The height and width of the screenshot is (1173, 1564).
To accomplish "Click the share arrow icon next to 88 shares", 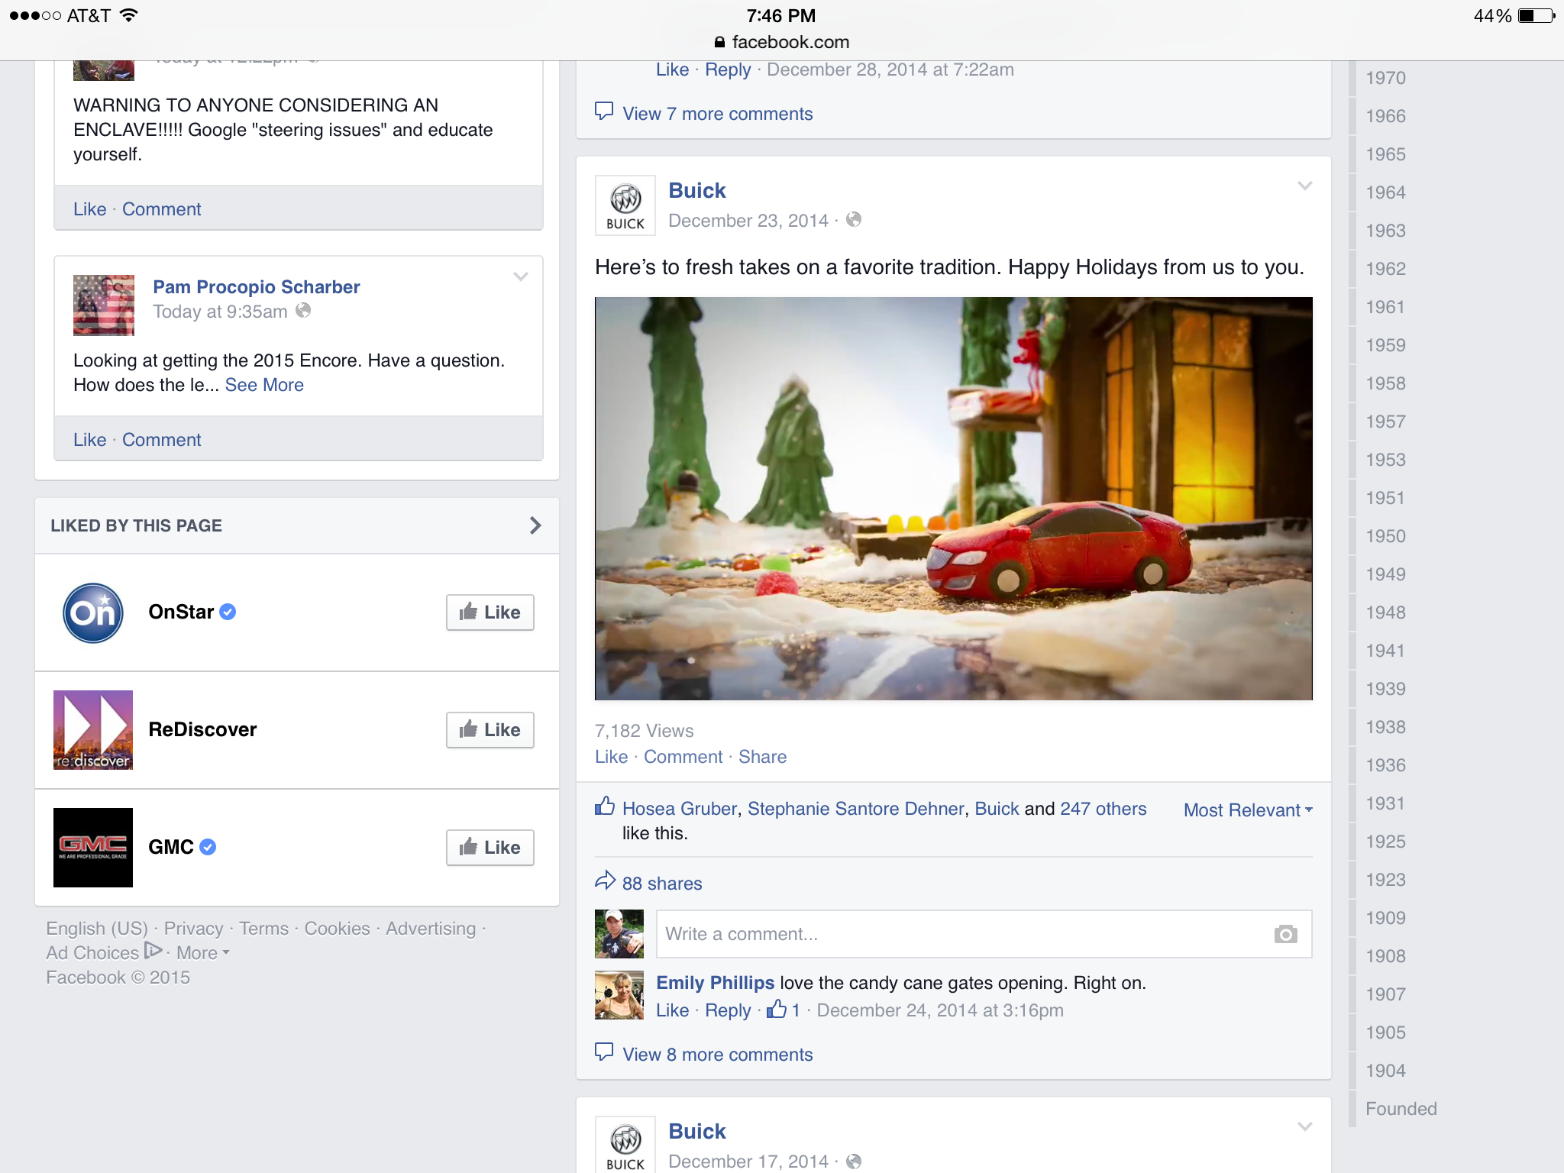I will [605, 881].
